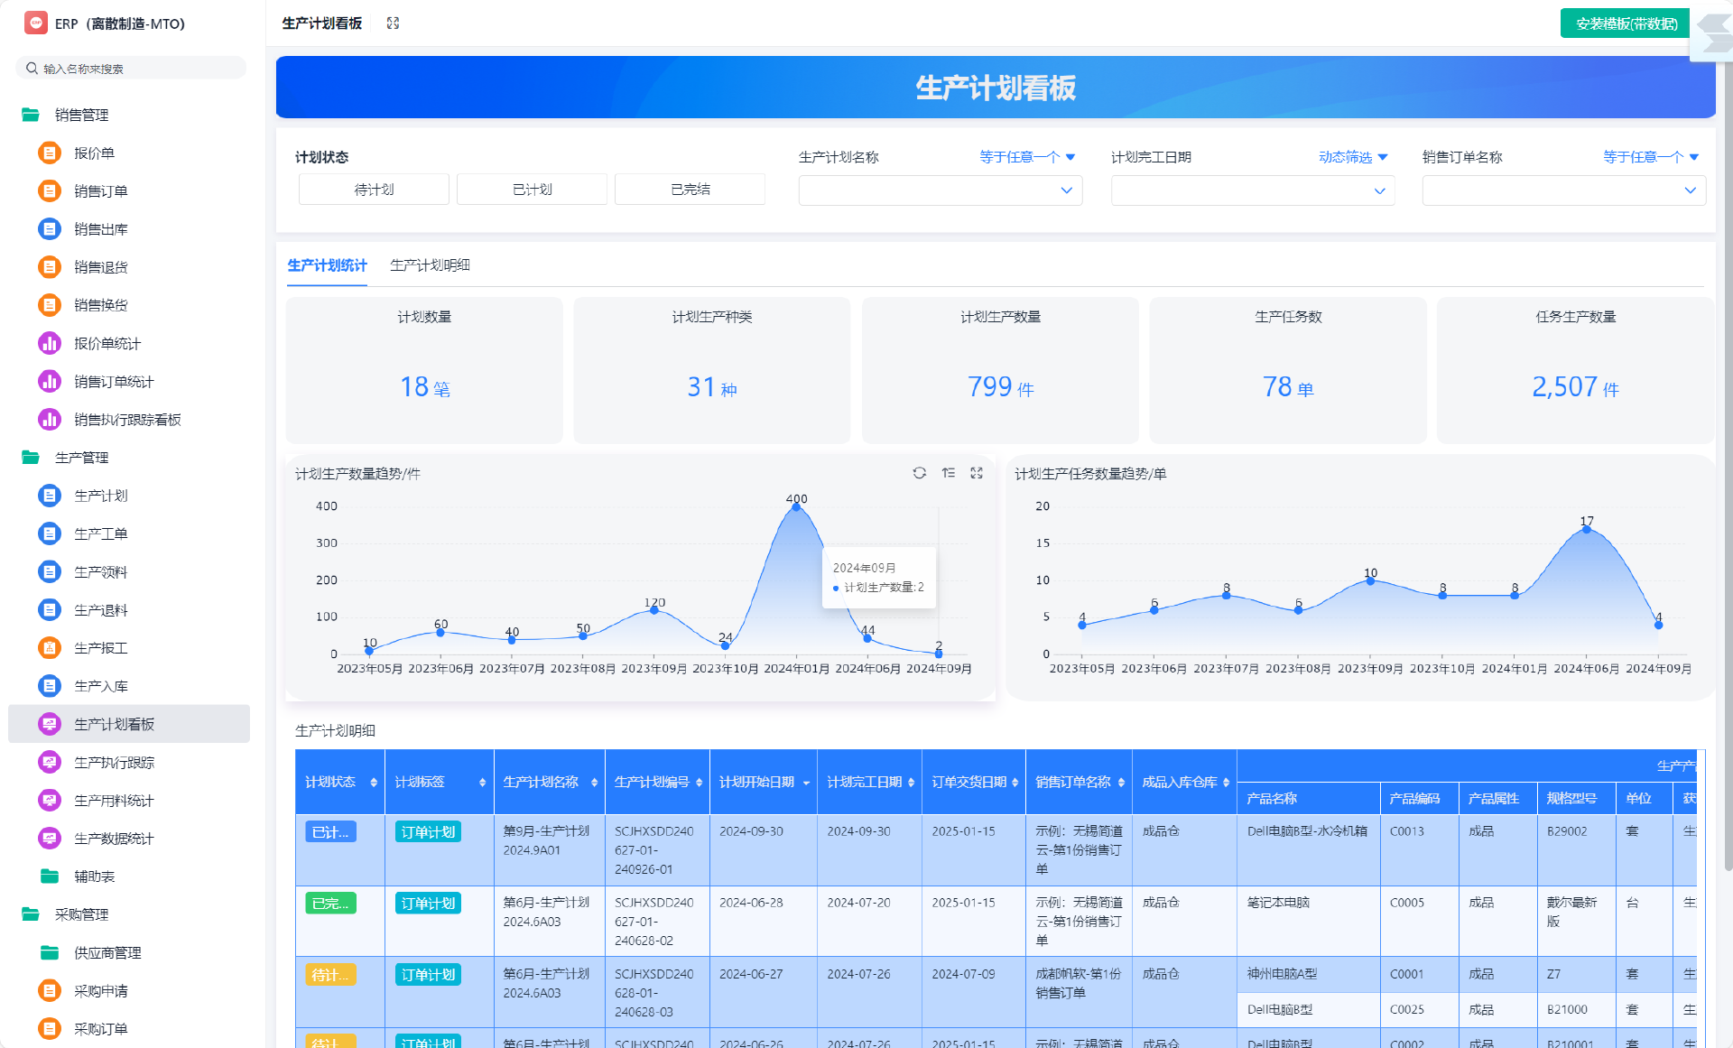
Task: Click 2023年09月 data point 120
Action: coord(654,611)
